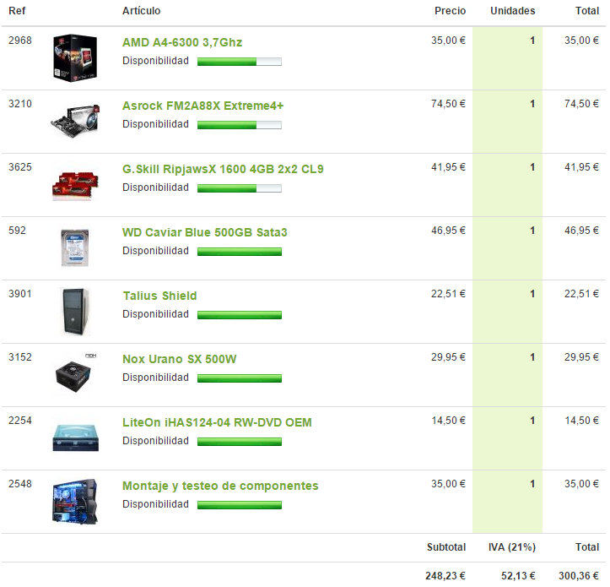Click the 46,95 € row total
Screen dimensions: 610x587
[x=581, y=231]
